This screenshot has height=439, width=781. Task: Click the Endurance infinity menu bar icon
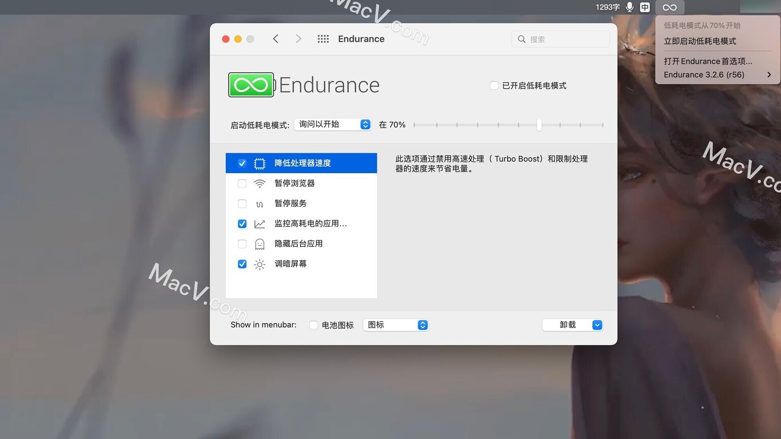click(x=670, y=7)
